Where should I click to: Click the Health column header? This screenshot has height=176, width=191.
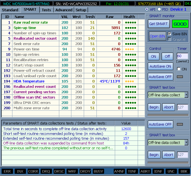tap(130, 17)
